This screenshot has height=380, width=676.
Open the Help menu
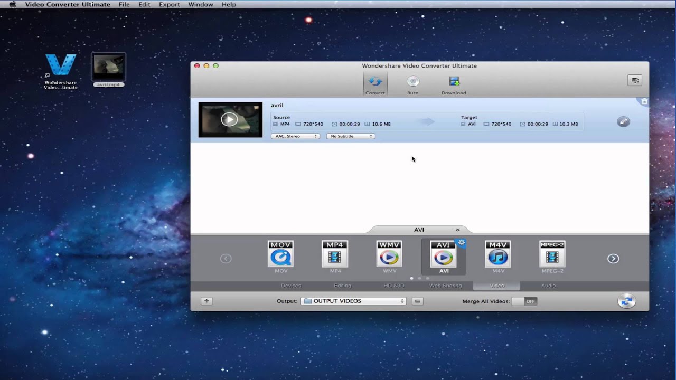tap(229, 4)
